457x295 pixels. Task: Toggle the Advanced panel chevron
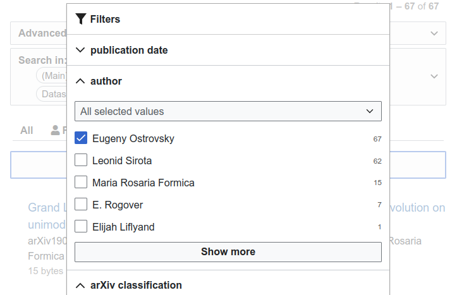point(434,33)
